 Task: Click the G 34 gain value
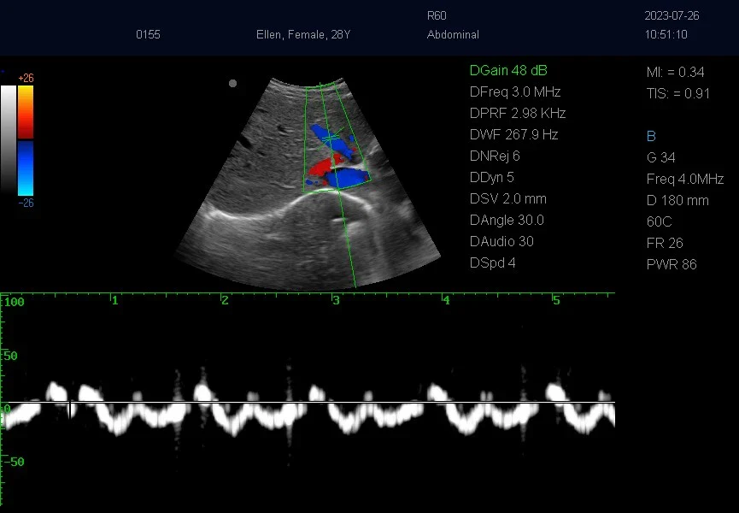point(660,157)
